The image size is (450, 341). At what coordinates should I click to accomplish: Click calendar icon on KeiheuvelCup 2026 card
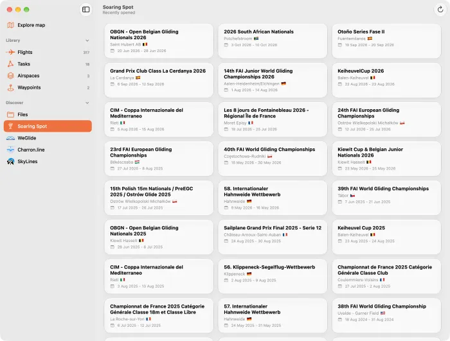[340, 84]
